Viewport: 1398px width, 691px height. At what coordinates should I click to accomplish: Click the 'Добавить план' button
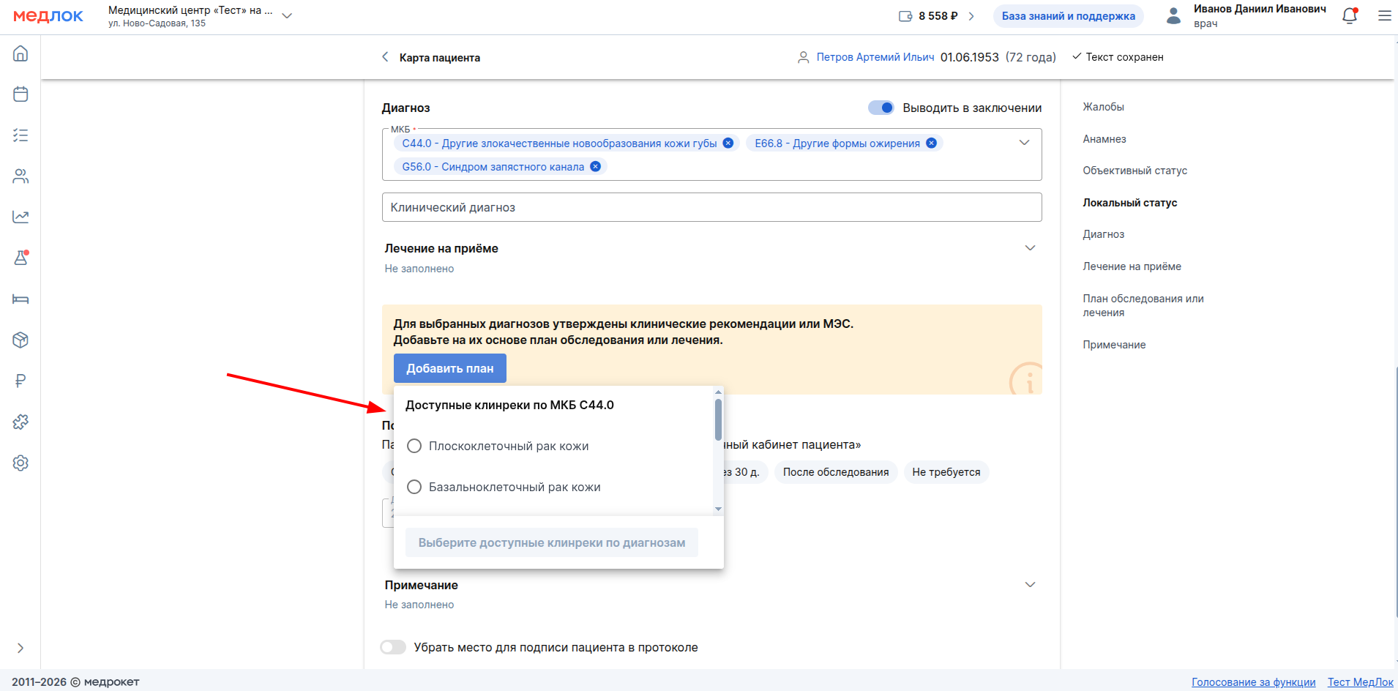[x=449, y=368]
